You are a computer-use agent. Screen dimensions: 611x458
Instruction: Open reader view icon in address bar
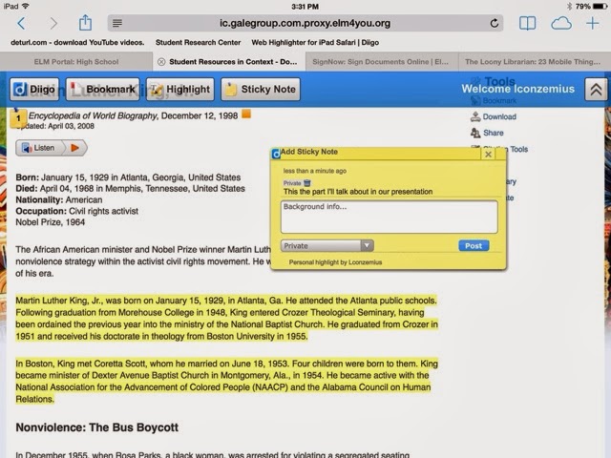(117, 23)
